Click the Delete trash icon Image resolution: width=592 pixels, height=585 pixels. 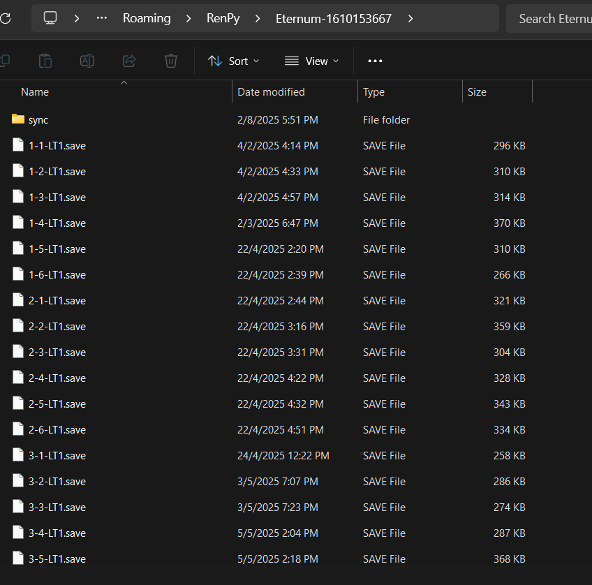(171, 61)
